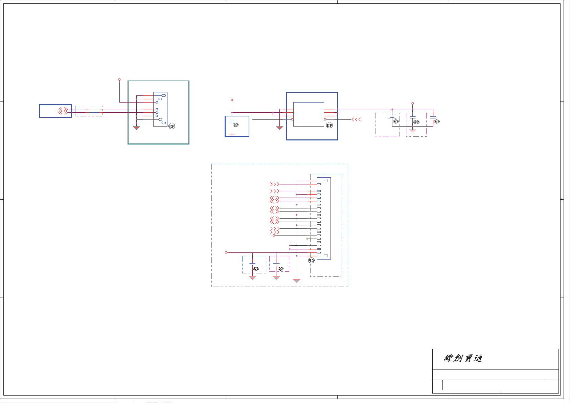Click the no-connect X marker on the connector pin
This screenshot has width=570, height=403.
point(307,239)
